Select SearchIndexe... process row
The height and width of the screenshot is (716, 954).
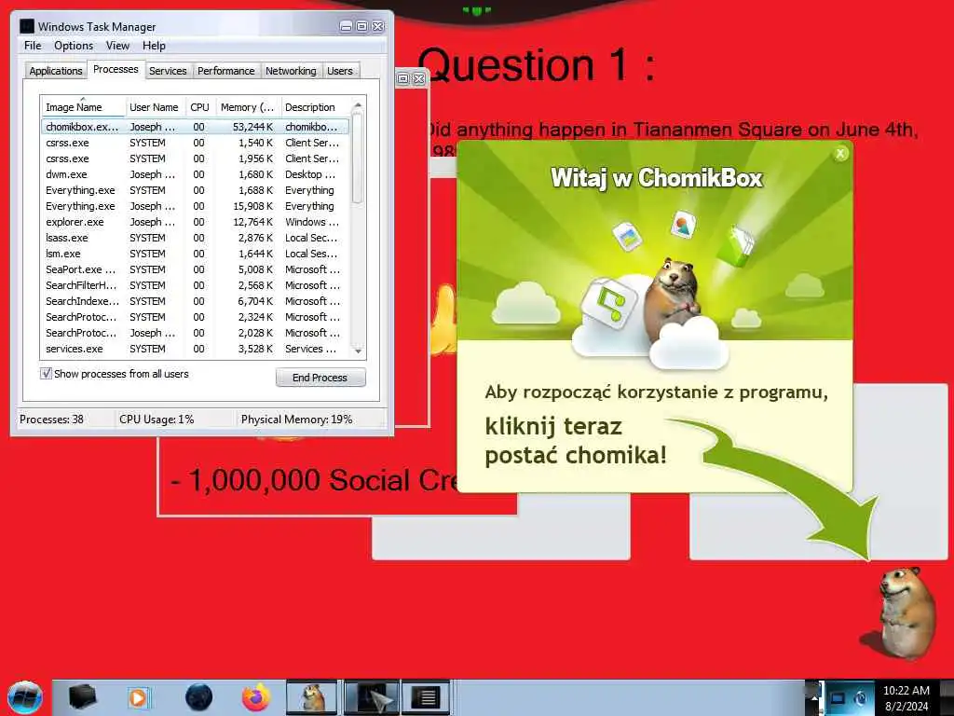pyautogui.click(x=196, y=301)
